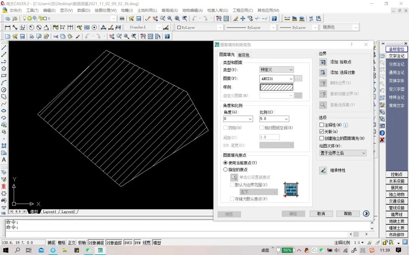Open the 类型 预定义 dropdown
This screenshot has width=409, height=255.
coord(277,70)
